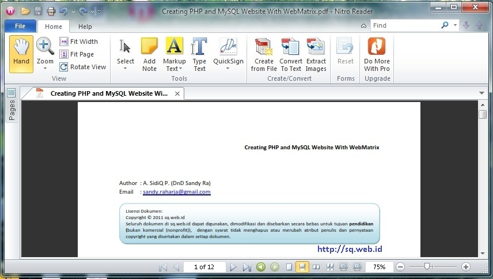Click Do More With Pro upgrade

(x=377, y=54)
